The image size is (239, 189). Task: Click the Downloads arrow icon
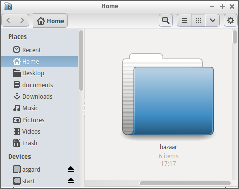17,96
